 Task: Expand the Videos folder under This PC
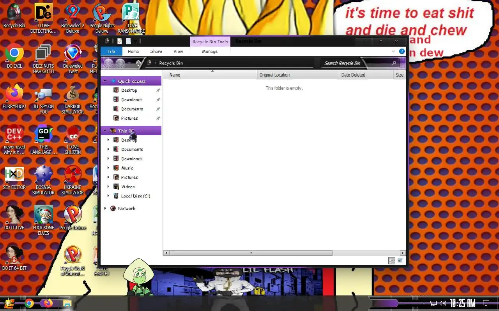tap(108, 187)
